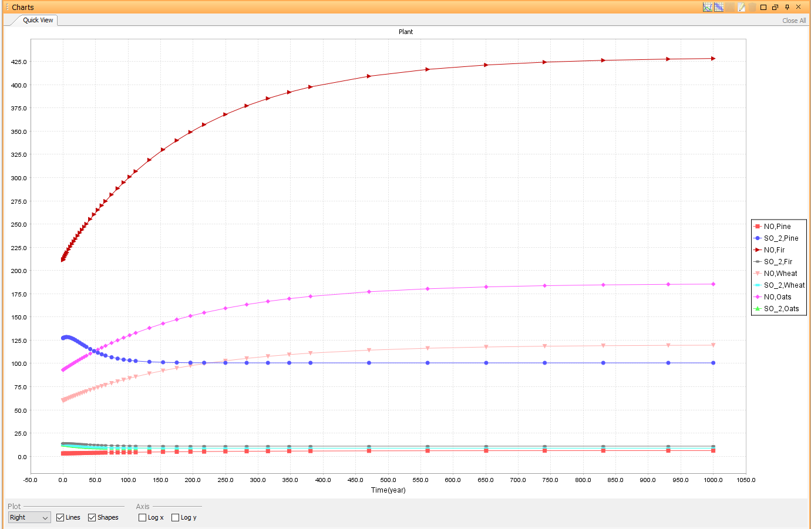Pin the Charts panel with the pin icon
Screen dimensions: 811x529
787,7
